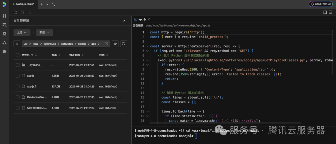
Task: Collapse code fold at line 5
Action: pos(147,51)
